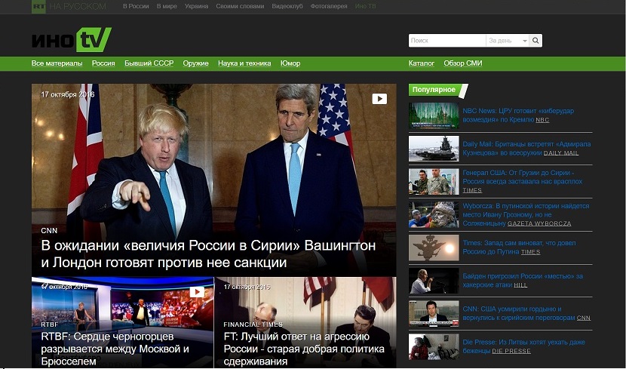Open CNN presenter thumbnail about Syria talks
Image resolution: width=626 pixels, height=369 pixels.
(x=434, y=313)
